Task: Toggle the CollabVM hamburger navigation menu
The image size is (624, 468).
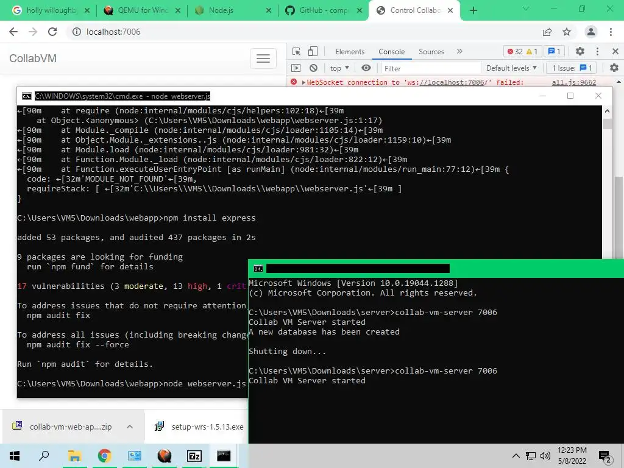Action: click(x=263, y=58)
